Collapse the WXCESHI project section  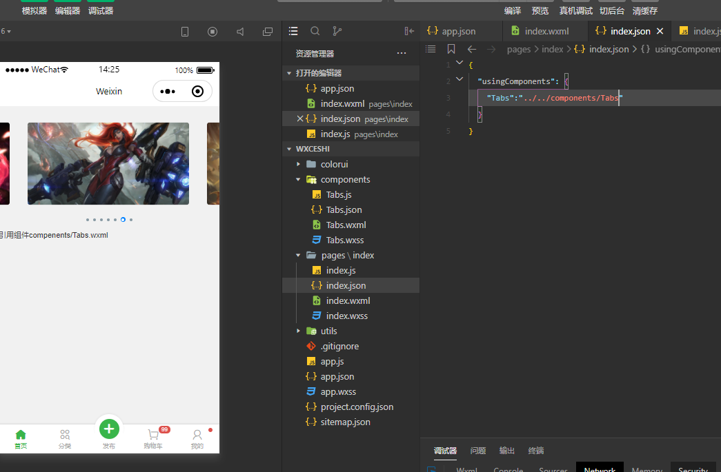(x=289, y=150)
